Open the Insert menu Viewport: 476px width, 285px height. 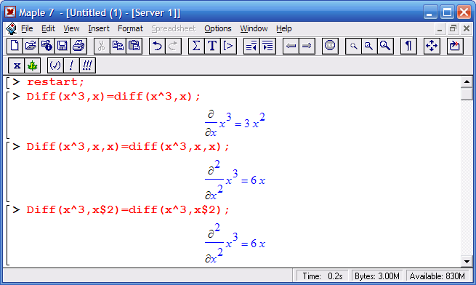click(x=99, y=28)
